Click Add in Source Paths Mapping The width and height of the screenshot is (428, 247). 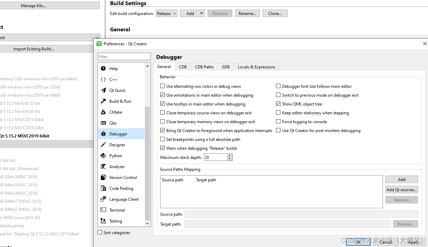[402, 180]
